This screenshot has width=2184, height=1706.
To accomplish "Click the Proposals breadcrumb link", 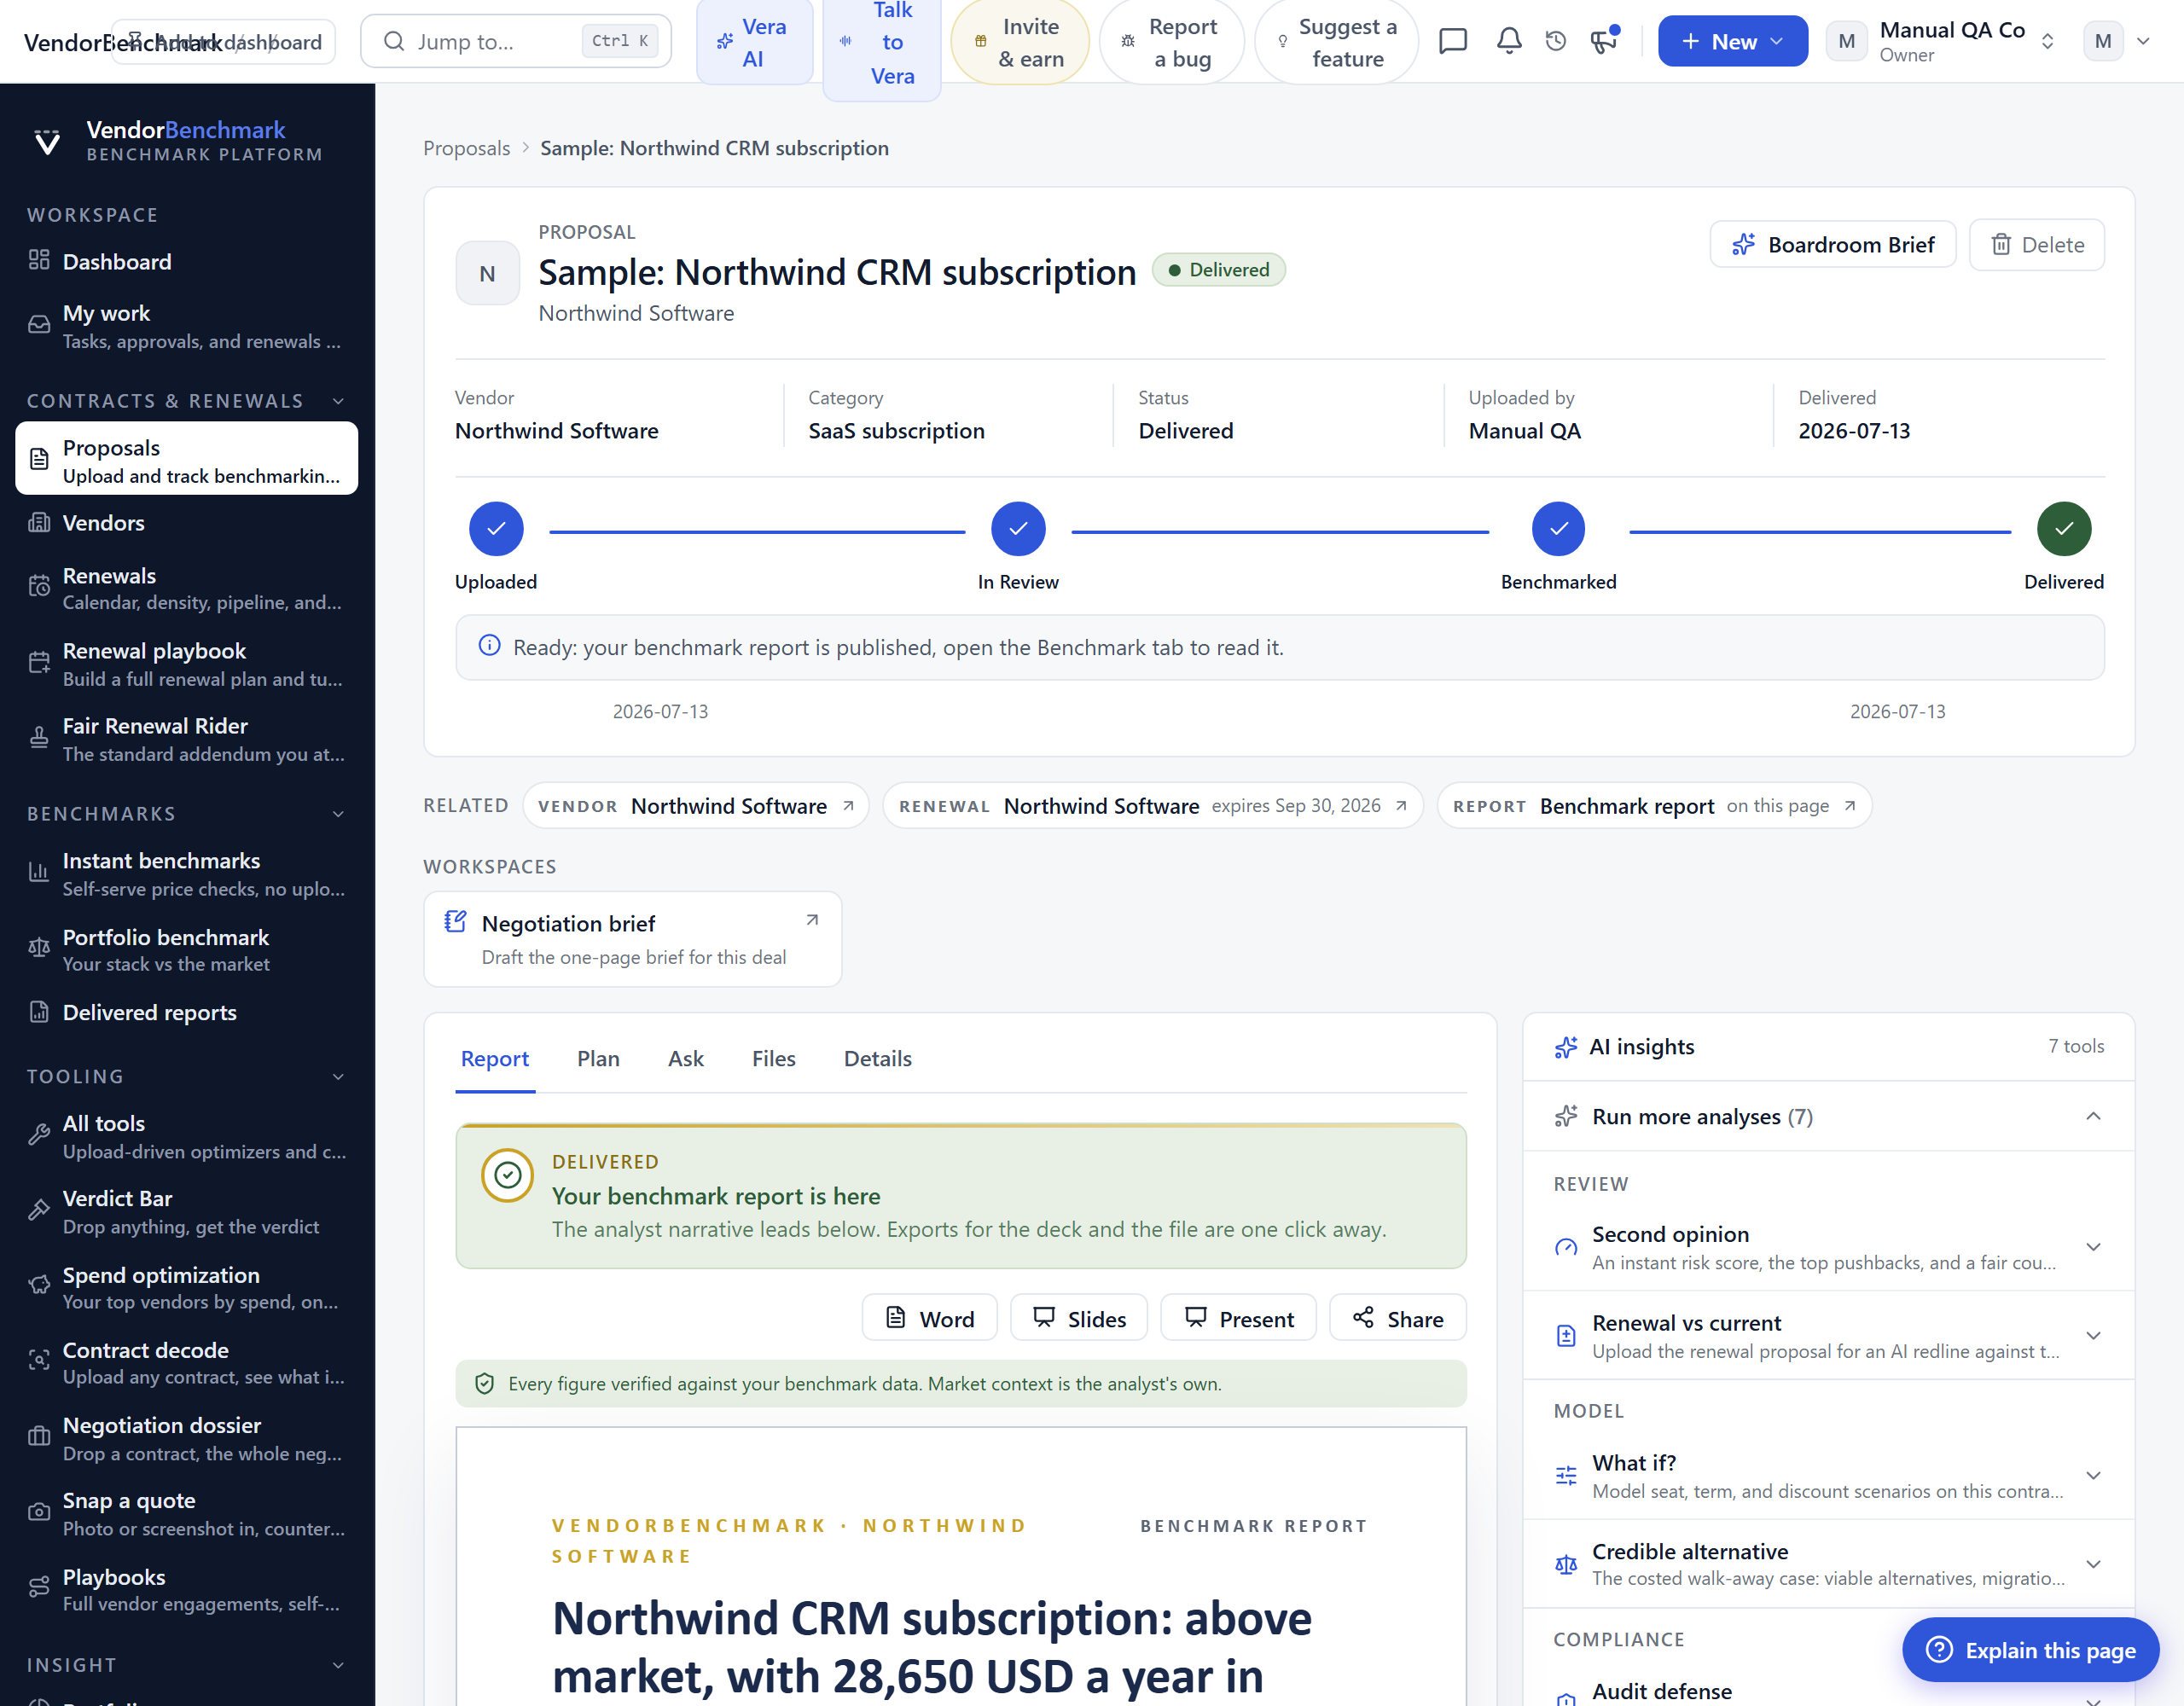I will 466,148.
